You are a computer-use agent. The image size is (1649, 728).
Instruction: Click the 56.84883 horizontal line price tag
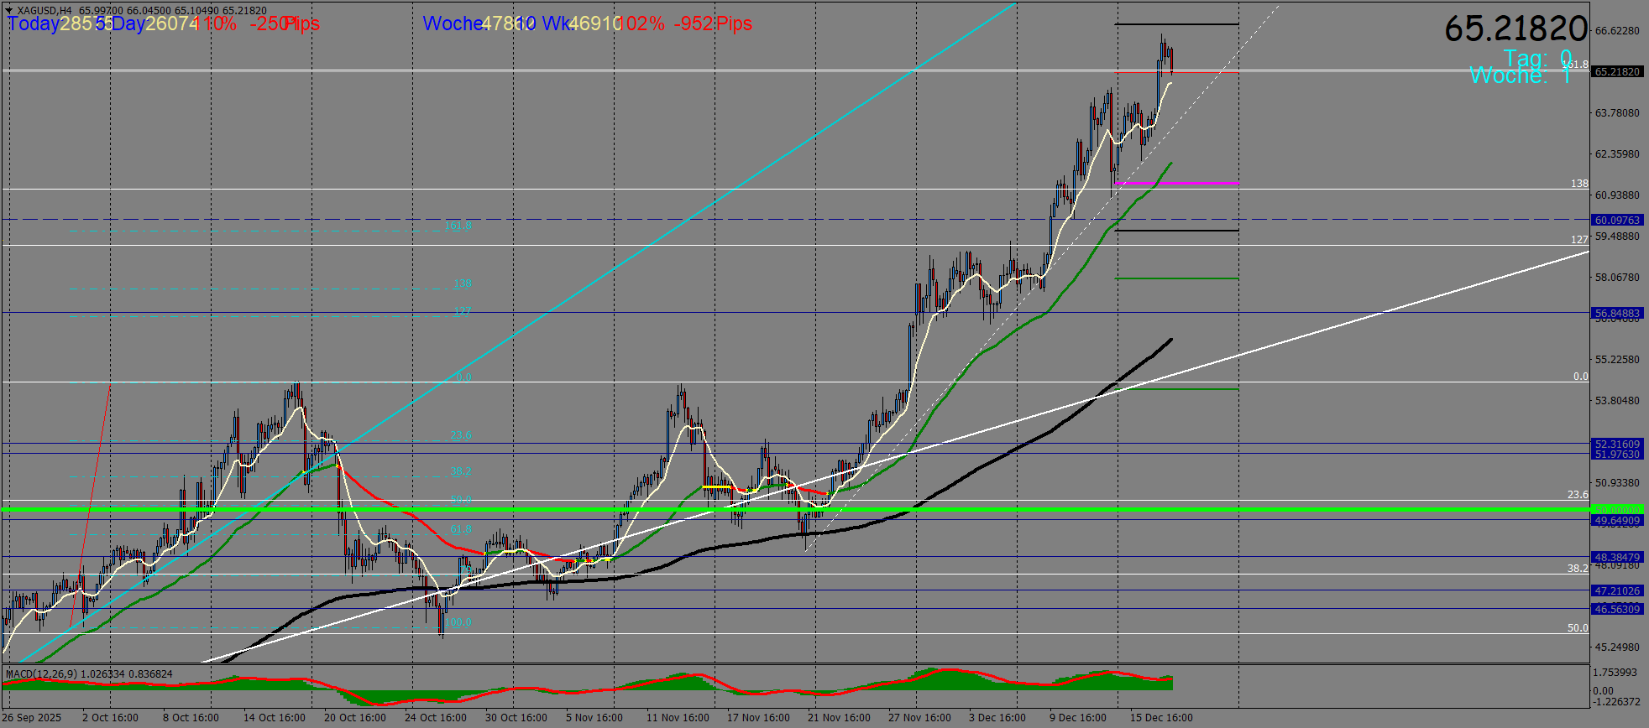(x=1616, y=314)
